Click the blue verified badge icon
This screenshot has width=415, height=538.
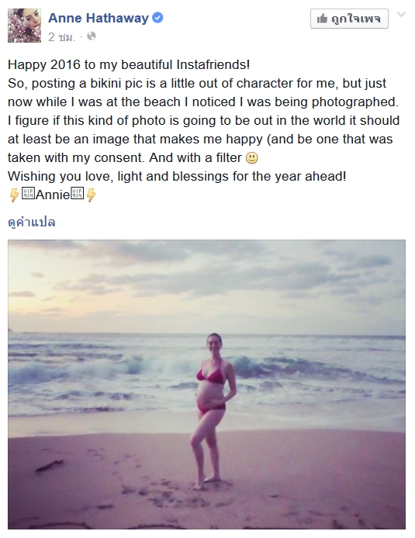click(157, 18)
